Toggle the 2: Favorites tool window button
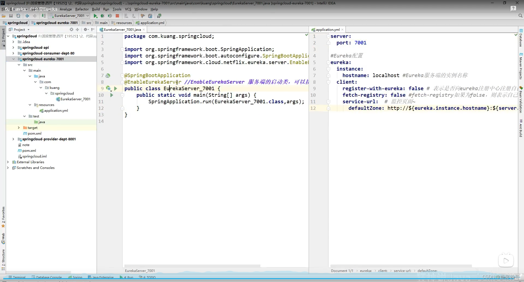Image resolution: width=524 pixels, height=282 pixels. (x=3, y=217)
